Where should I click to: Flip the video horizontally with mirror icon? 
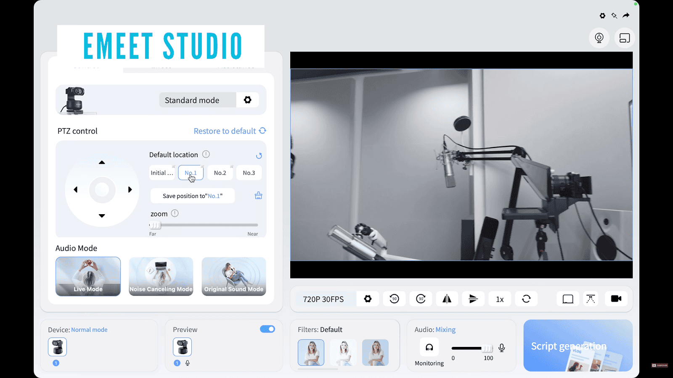(x=447, y=299)
